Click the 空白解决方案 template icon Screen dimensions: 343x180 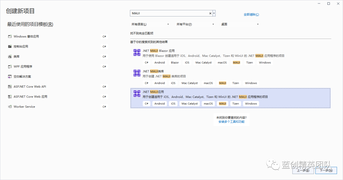tap(10, 77)
